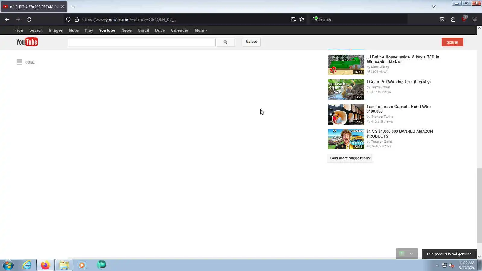Click the page scrollbar down arrow
Screen dimensions: 482x271
click(x=479, y=257)
